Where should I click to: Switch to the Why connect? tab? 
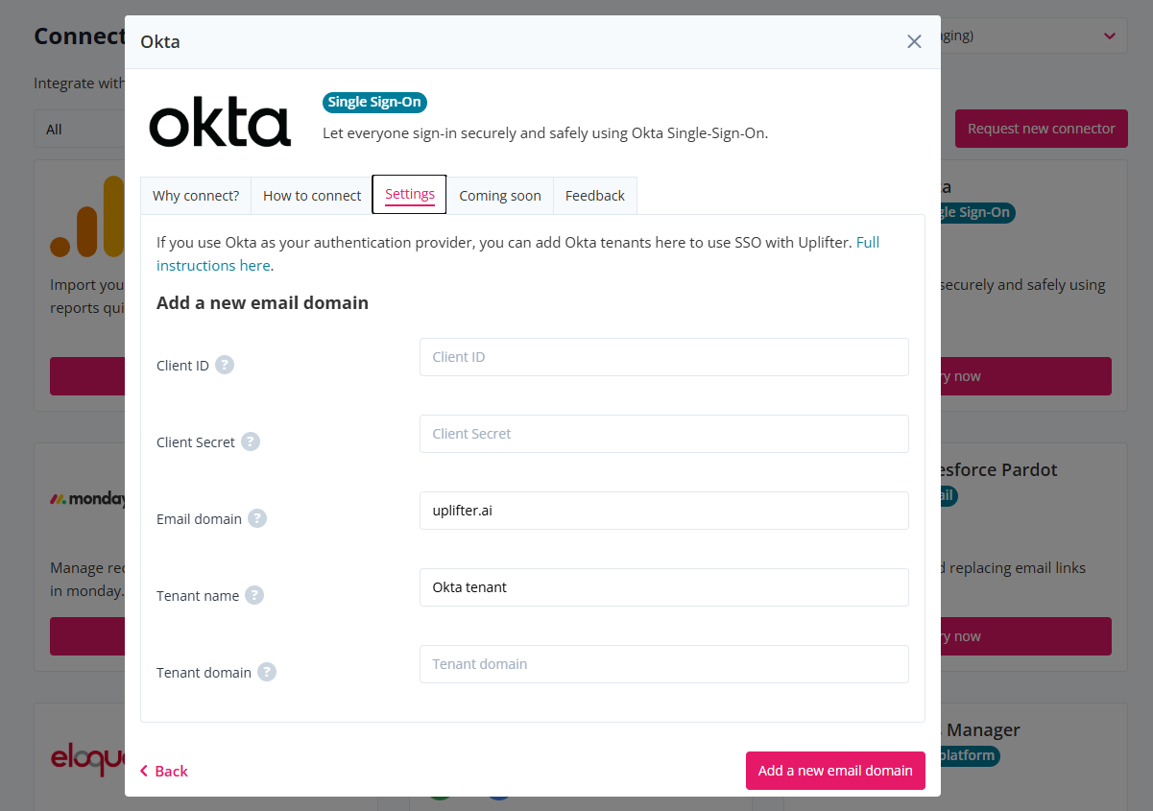195,195
